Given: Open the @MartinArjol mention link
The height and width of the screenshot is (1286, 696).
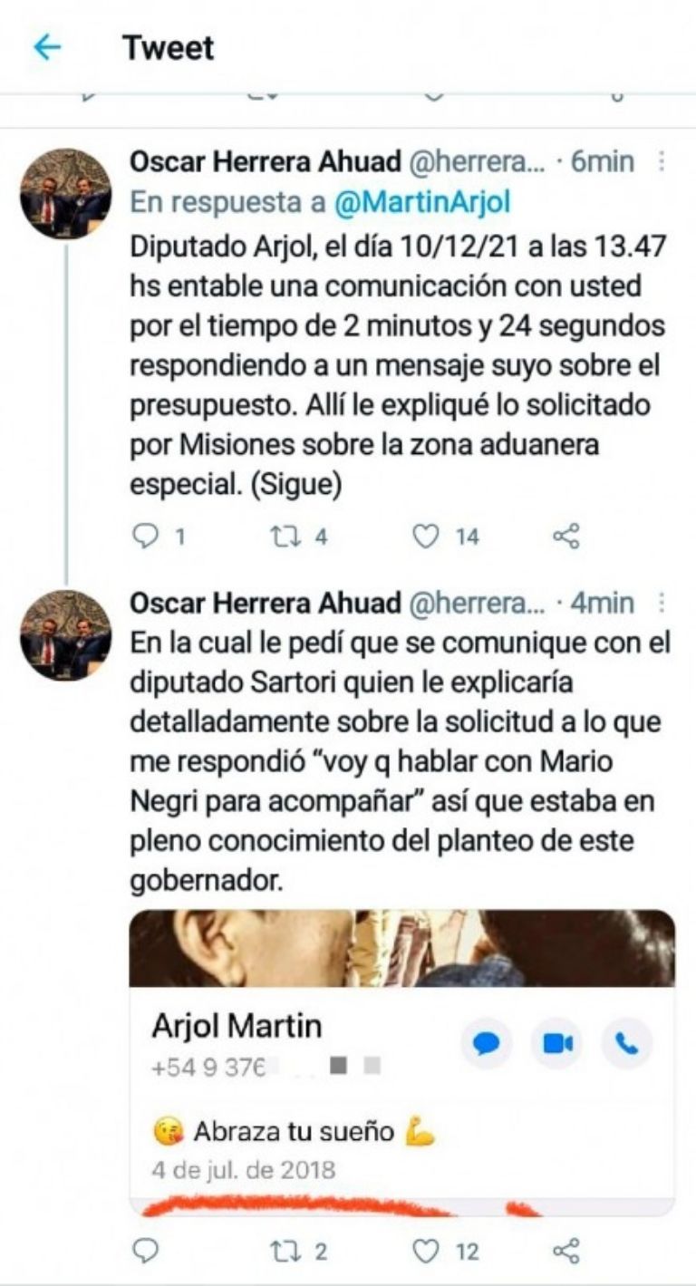Looking at the screenshot, I should pyautogui.click(x=422, y=202).
